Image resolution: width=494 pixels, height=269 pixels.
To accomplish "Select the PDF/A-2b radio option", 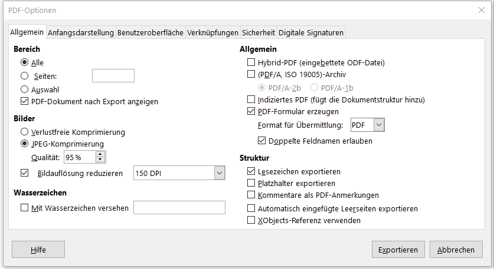I will (261, 88).
